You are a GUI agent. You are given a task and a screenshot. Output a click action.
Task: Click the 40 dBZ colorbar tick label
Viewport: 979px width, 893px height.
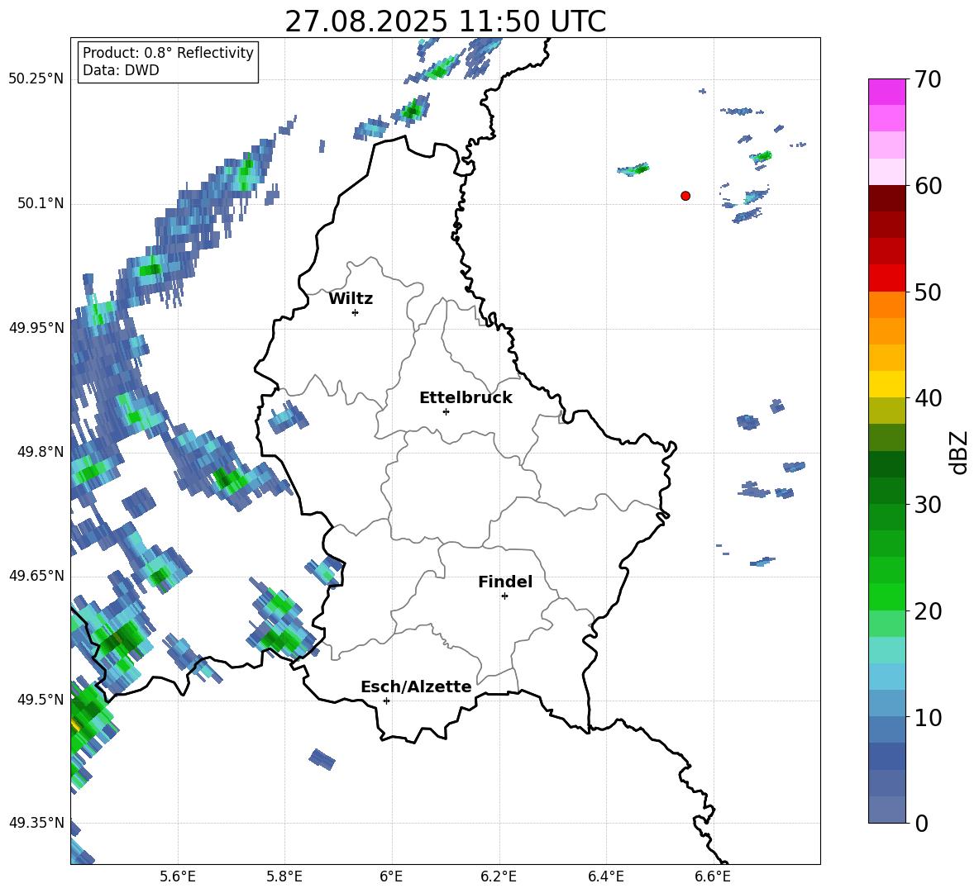click(928, 398)
